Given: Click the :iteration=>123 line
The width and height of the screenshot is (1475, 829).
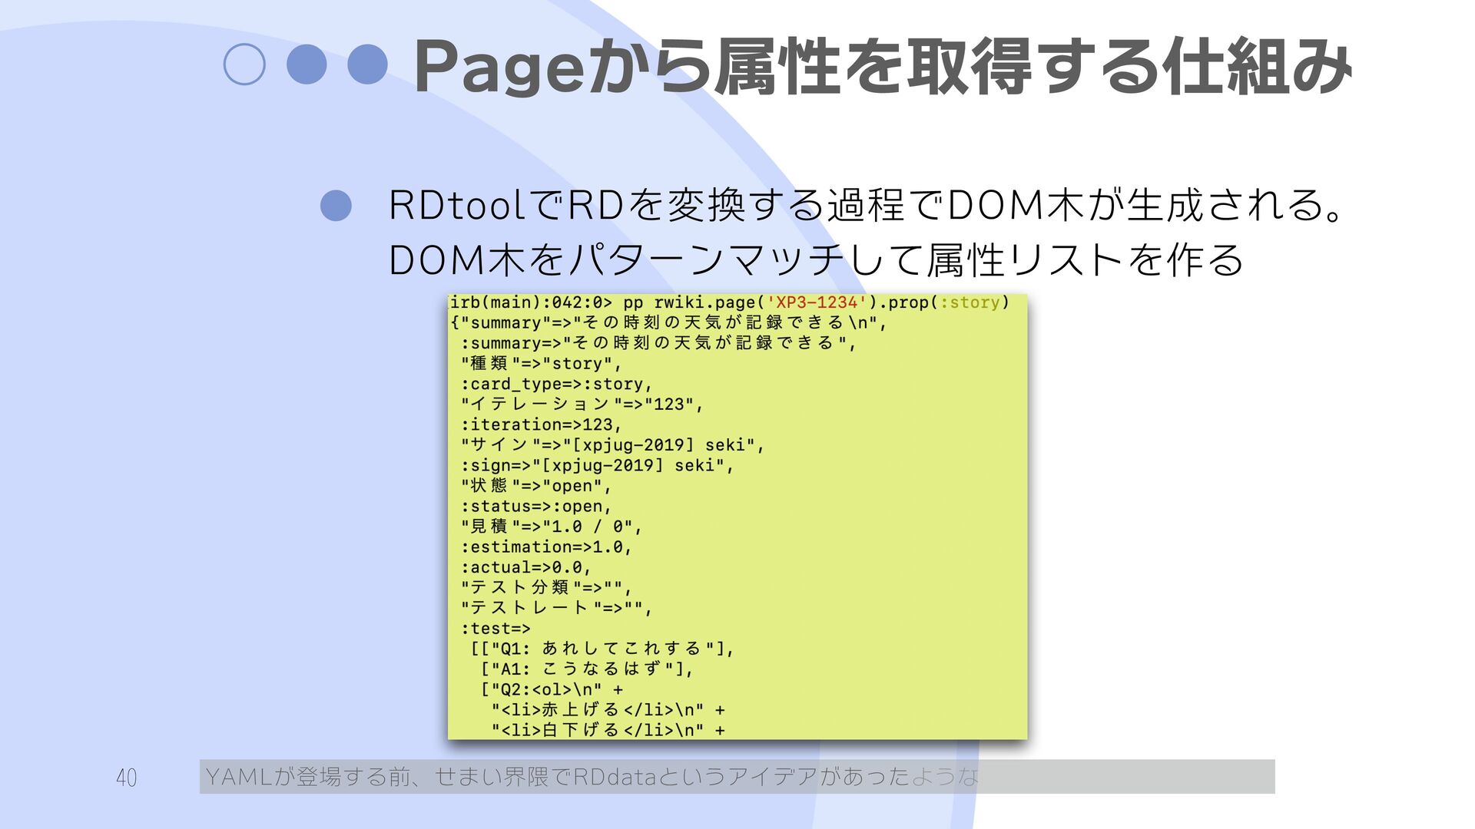Looking at the screenshot, I should pyautogui.click(x=541, y=424).
